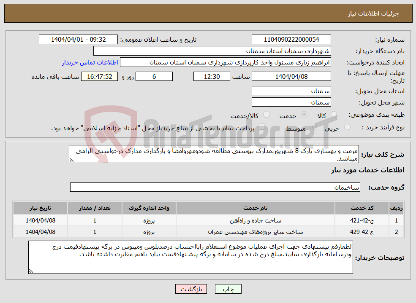Viewport: 416px width, 303px height.
Task: Click the buyer name field شهرداری سمنان استان سمنان
Action: coord(212,51)
